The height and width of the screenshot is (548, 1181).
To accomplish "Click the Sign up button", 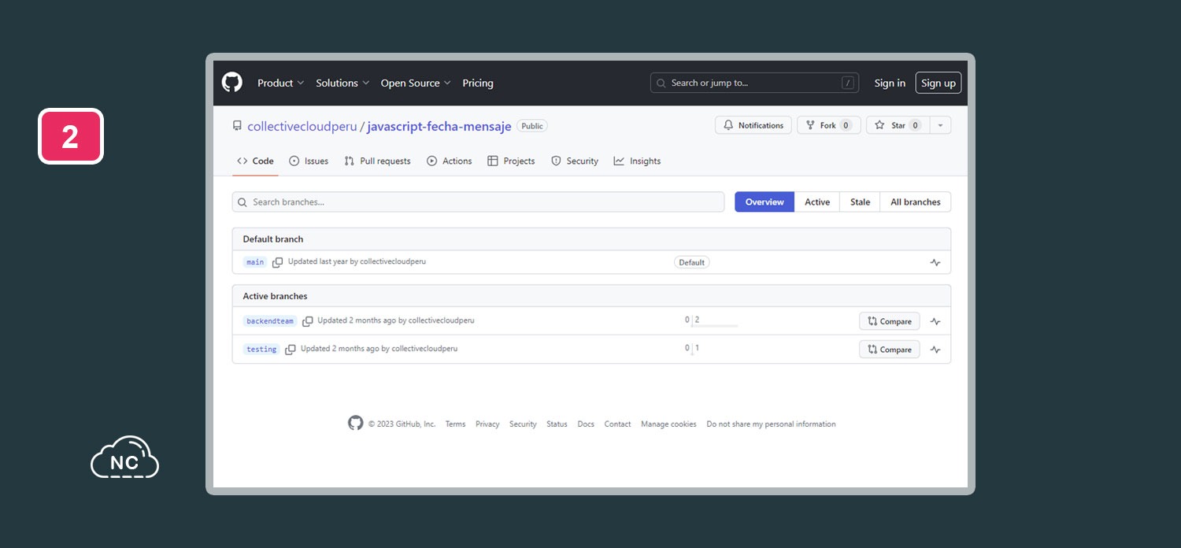I will point(939,83).
